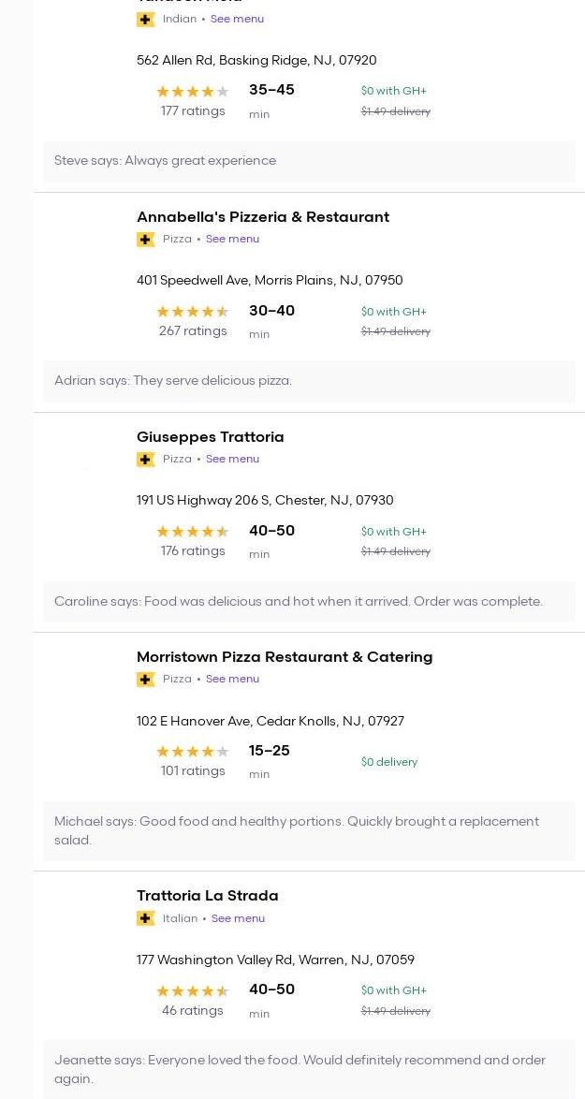Open the See menu link for Trattoria La Strada
Viewport: 585px width, 1099px height.
click(x=238, y=918)
